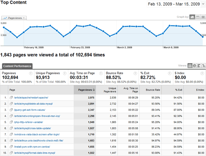Viewport: 206px width, 156px height.
Task: Switch to comparison view icon
Action: [x=203, y=65]
